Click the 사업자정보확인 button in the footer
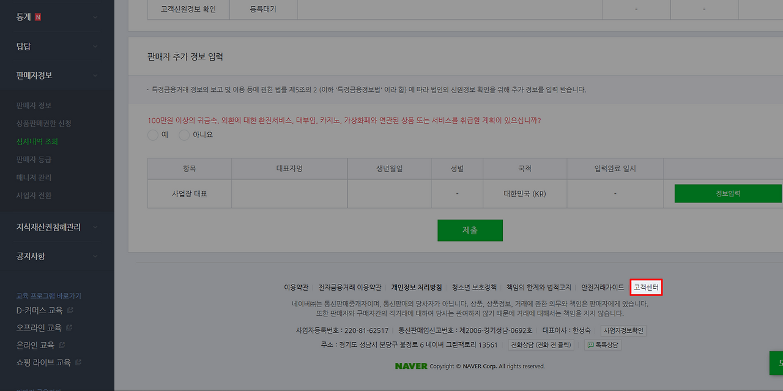This screenshot has width=783, height=391. [623, 330]
